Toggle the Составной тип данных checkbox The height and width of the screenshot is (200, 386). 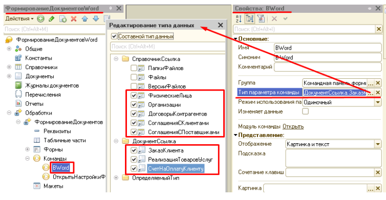114,36
